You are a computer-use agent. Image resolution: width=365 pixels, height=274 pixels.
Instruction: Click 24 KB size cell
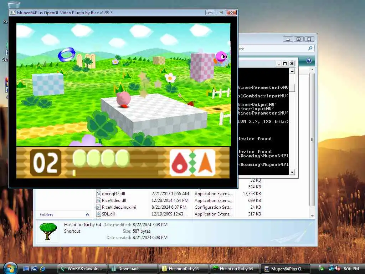point(256,207)
